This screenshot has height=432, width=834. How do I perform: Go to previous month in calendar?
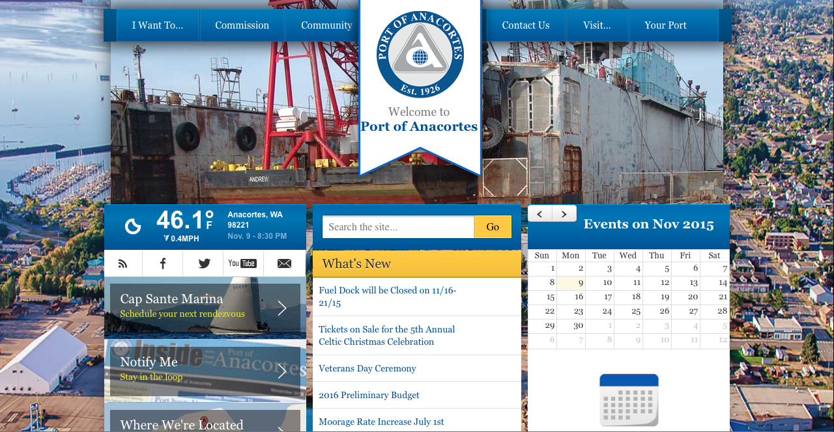click(x=539, y=214)
